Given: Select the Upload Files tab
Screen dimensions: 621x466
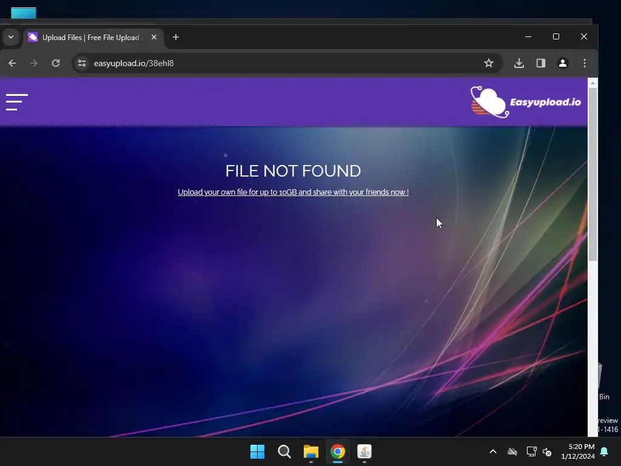Looking at the screenshot, I should click(93, 38).
